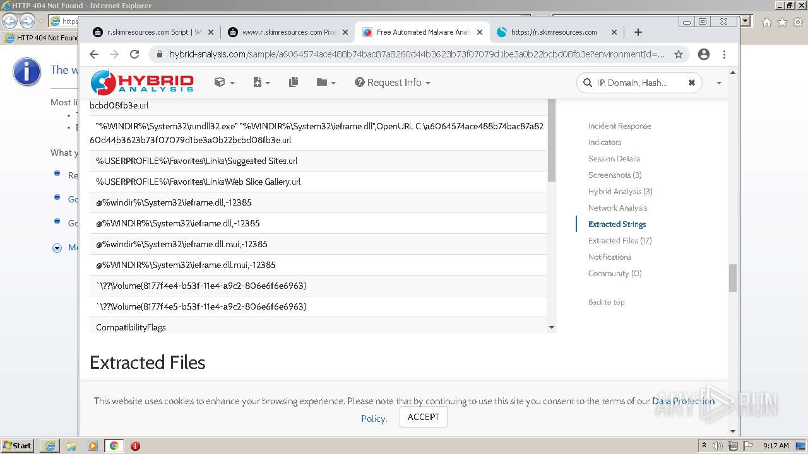Click the Volume{8177f4e4-b53f string row
This screenshot has width=808, height=454.
click(x=318, y=286)
